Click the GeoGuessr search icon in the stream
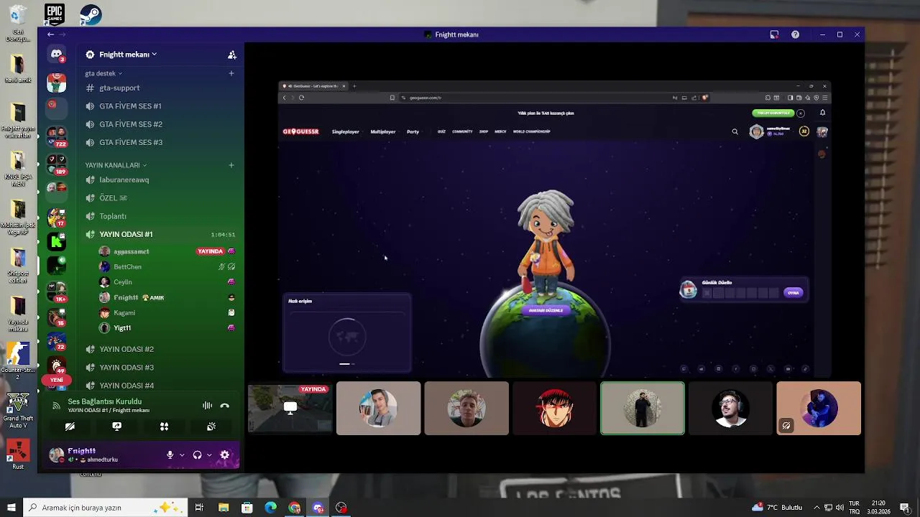Image resolution: width=920 pixels, height=517 pixels. 735,131
